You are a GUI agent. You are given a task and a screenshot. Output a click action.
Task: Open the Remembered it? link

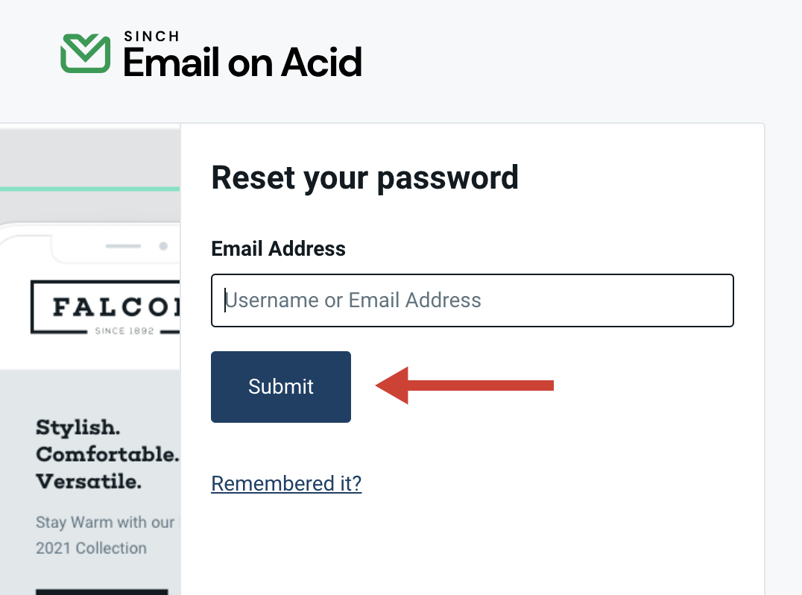(286, 483)
